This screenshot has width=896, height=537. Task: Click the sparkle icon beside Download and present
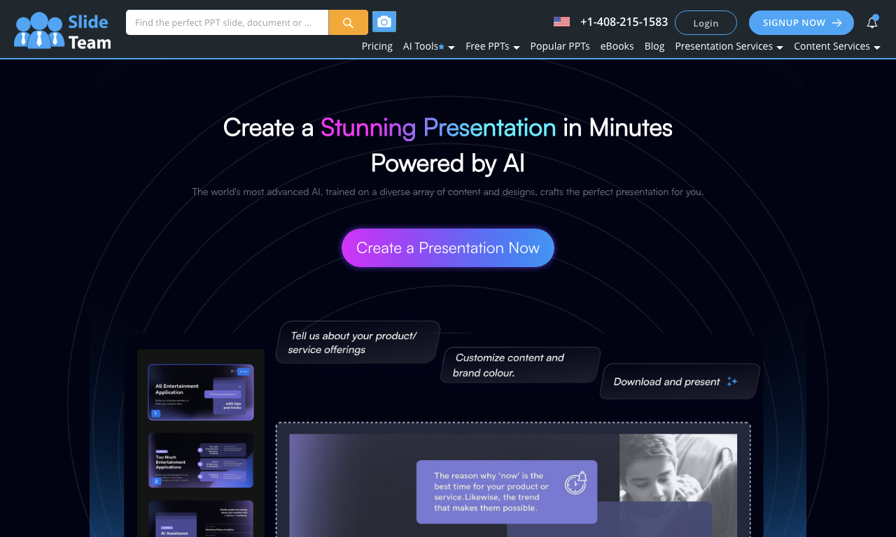coord(732,382)
